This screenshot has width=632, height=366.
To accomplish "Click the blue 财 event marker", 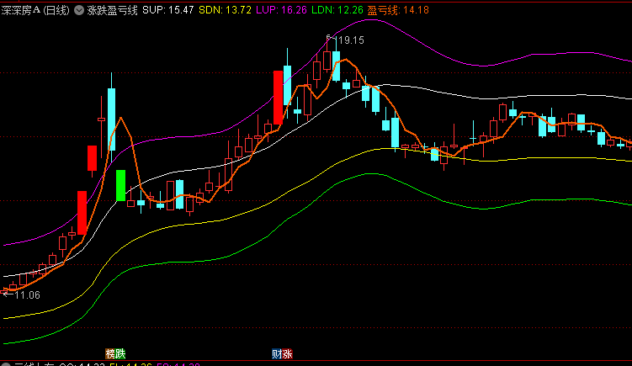I will coord(277,354).
